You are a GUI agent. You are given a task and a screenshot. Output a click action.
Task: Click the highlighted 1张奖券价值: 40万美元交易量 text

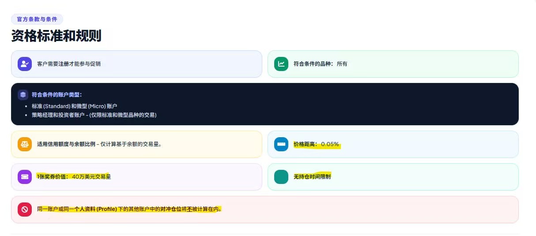(x=74, y=177)
